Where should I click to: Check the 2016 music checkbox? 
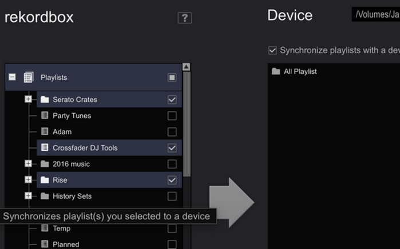[172, 164]
